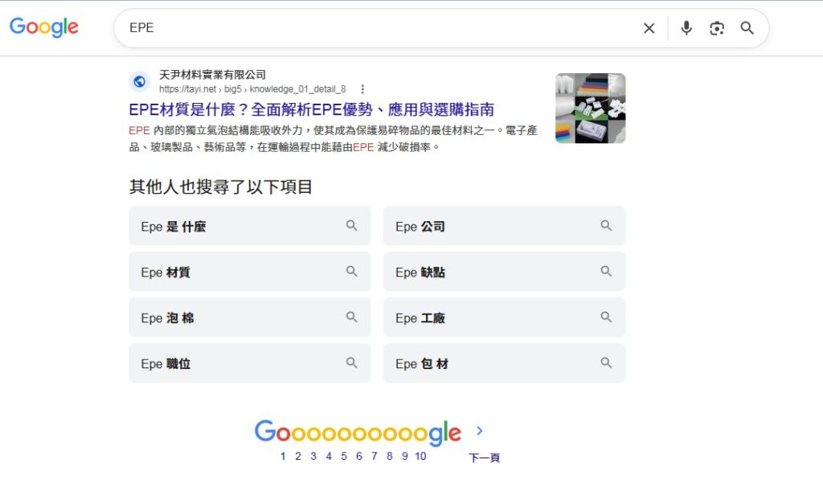Image resolution: width=823 pixels, height=488 pixels.
Task: Go to results page 9
Action: click(405, 456)
